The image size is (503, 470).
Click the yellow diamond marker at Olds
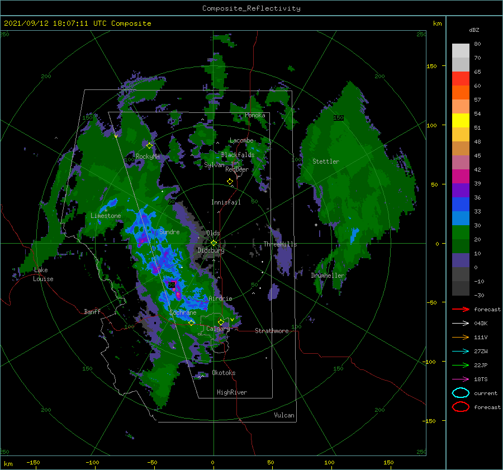[x=213, y=243]
